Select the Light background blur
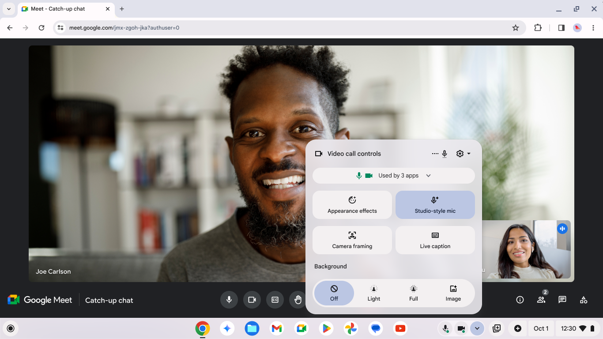 tap(373, 293)
